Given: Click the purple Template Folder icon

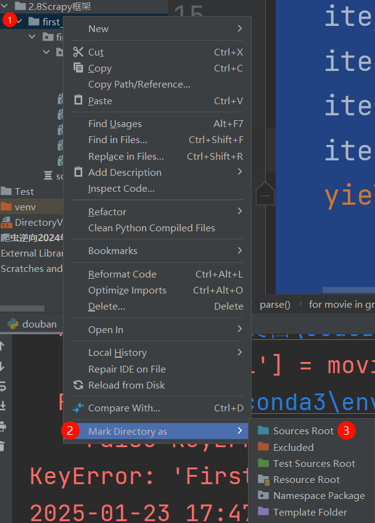Looking at the screenshot, I should (x=263, y=512).
